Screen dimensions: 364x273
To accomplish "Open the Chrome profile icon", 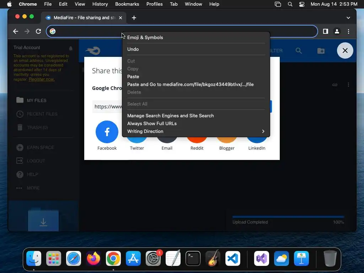I will click(337, 31).
